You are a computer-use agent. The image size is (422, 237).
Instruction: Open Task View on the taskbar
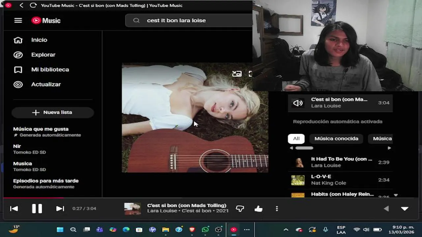click(86, 230)
